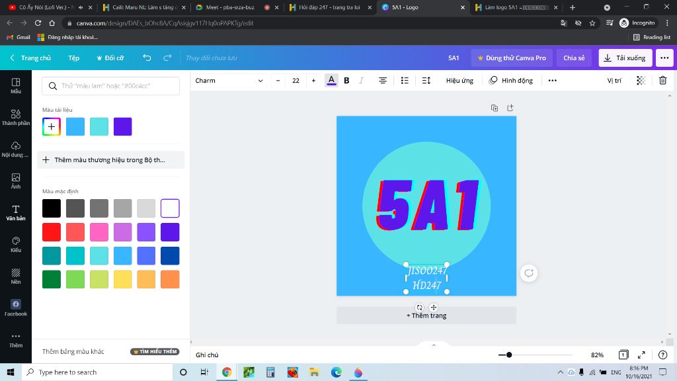Click the Tải xuống download button

[625, 58]
